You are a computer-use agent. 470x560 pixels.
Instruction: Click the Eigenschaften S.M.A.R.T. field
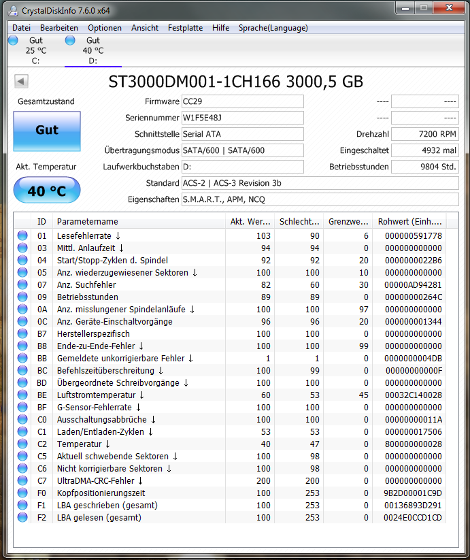tap(320, 199)
